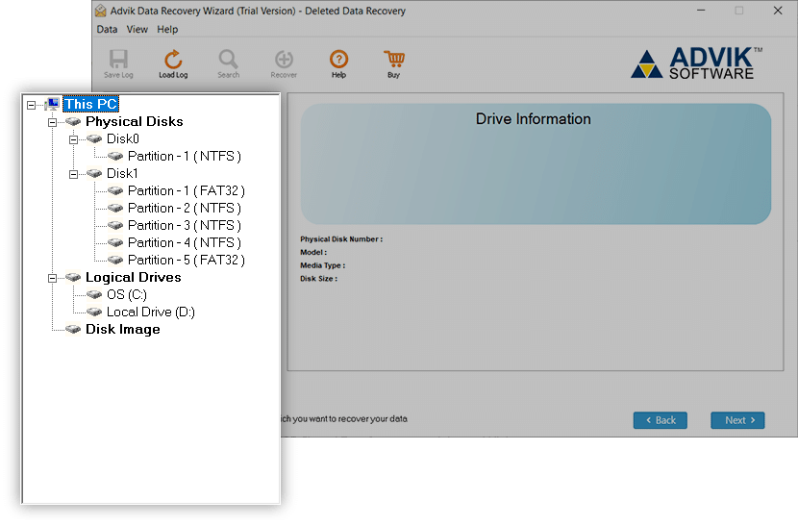Click the drive icon beside OS (C:)

(94, 295)
